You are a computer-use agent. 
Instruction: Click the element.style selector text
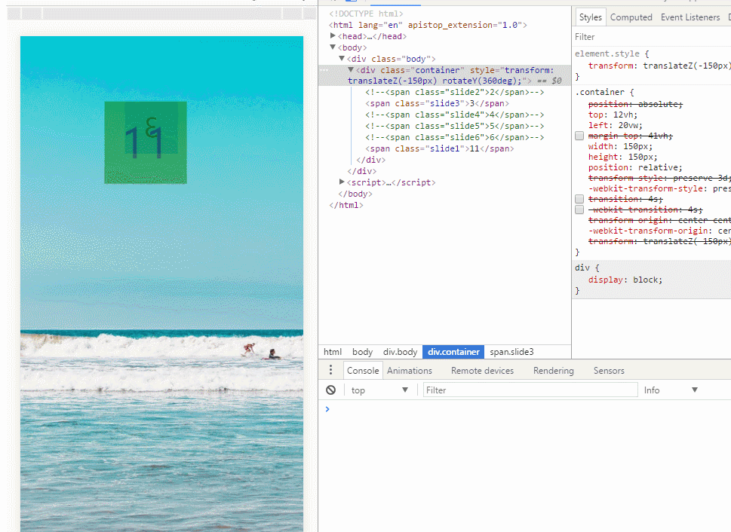pyautogui.click(x=607, y=54)
